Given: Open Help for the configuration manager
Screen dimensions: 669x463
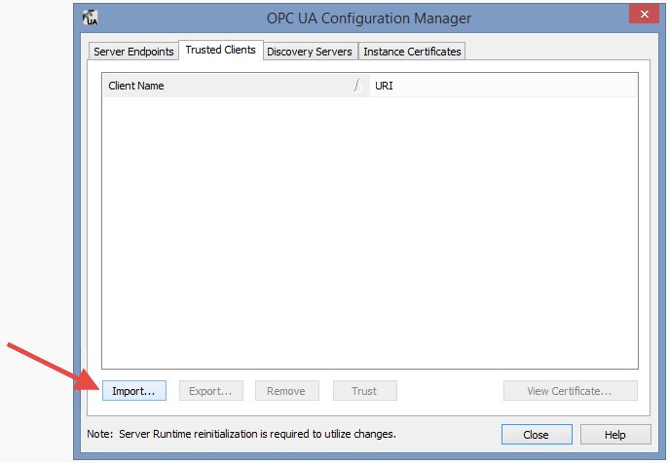Looking at the screenshot, I should [615, 435].
